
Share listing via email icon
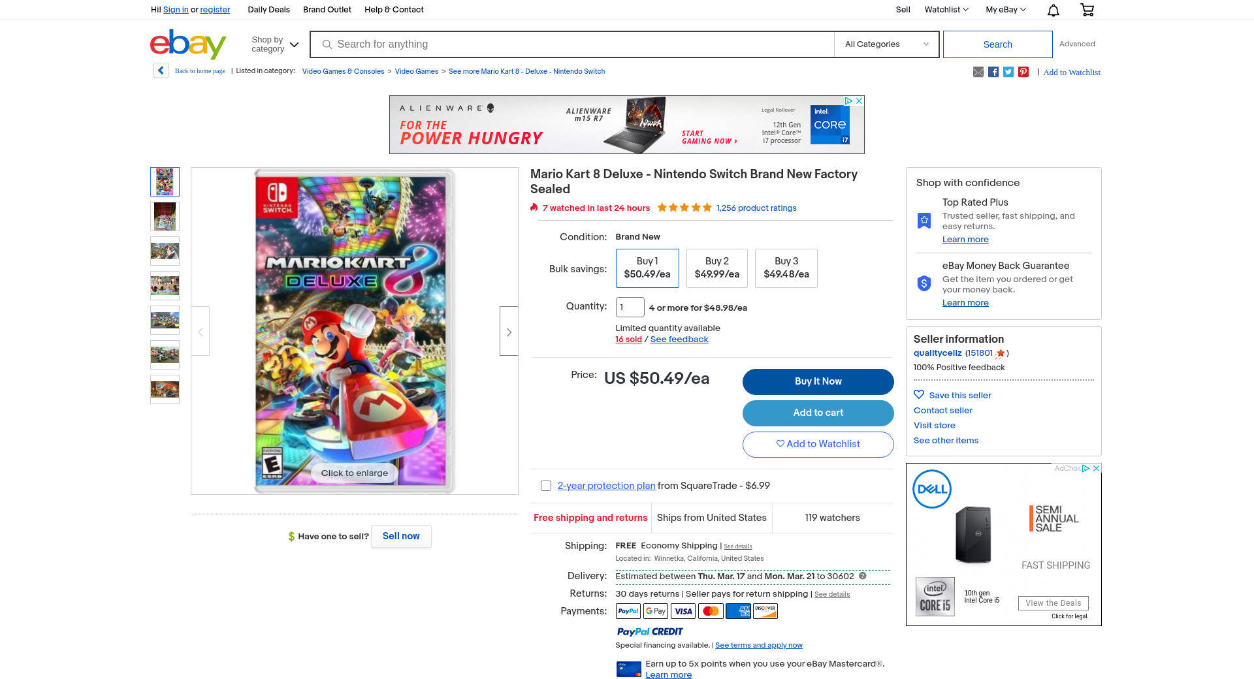(978, 72)
